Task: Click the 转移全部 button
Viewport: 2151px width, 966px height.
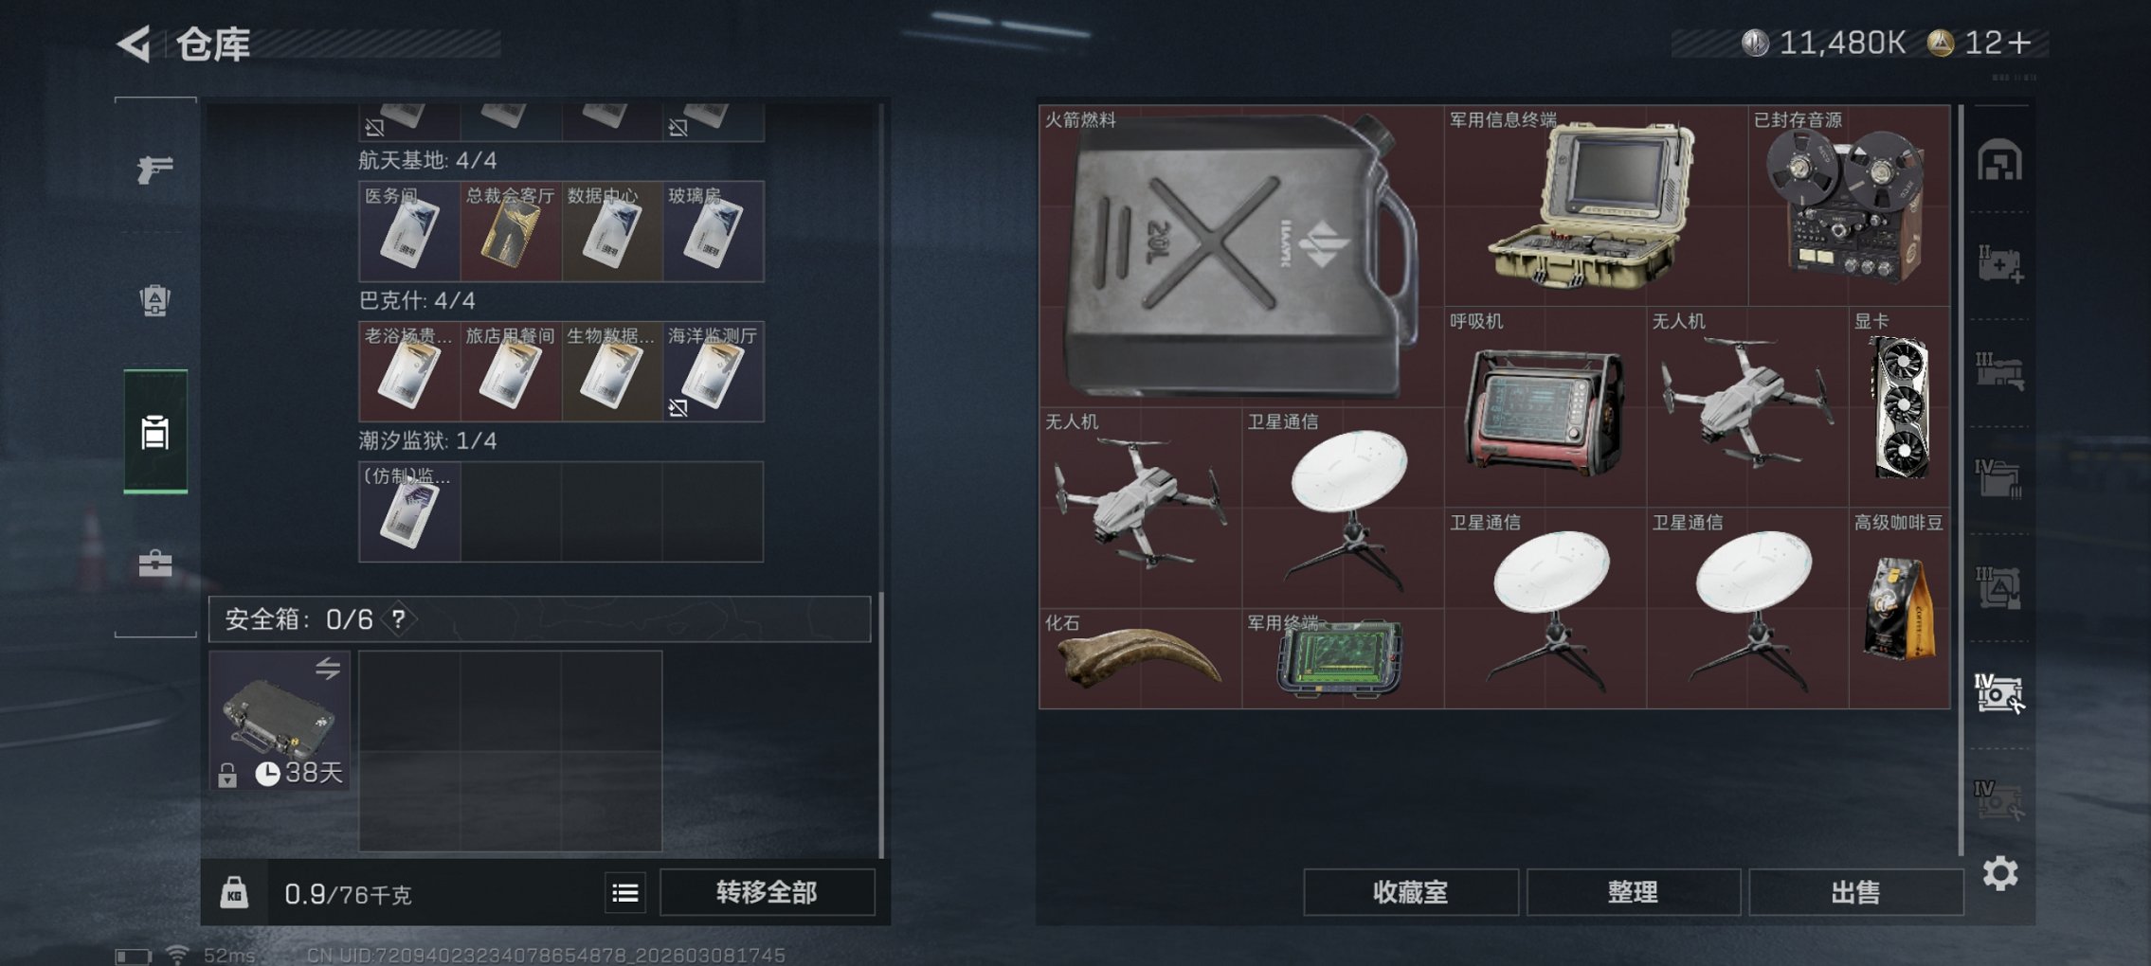Action: point(767,892)
